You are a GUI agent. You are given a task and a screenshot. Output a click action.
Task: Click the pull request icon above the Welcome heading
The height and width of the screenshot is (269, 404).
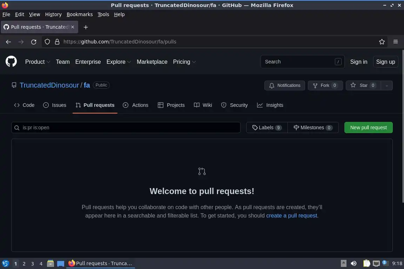(202, 171)
